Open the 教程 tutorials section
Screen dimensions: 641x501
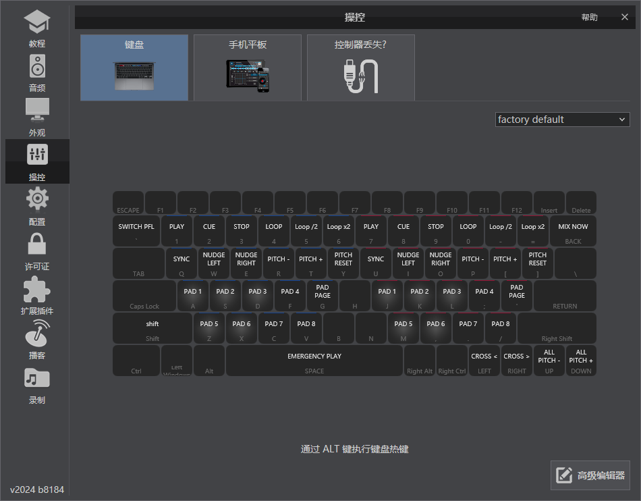[x=37, y=28]
